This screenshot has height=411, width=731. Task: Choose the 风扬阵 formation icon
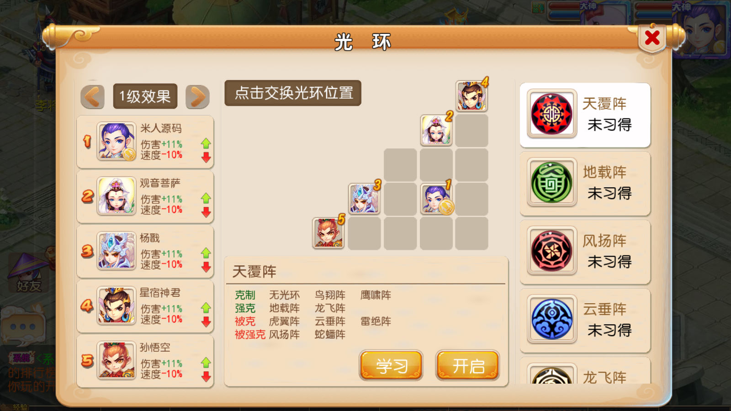(x=551, y=251)
